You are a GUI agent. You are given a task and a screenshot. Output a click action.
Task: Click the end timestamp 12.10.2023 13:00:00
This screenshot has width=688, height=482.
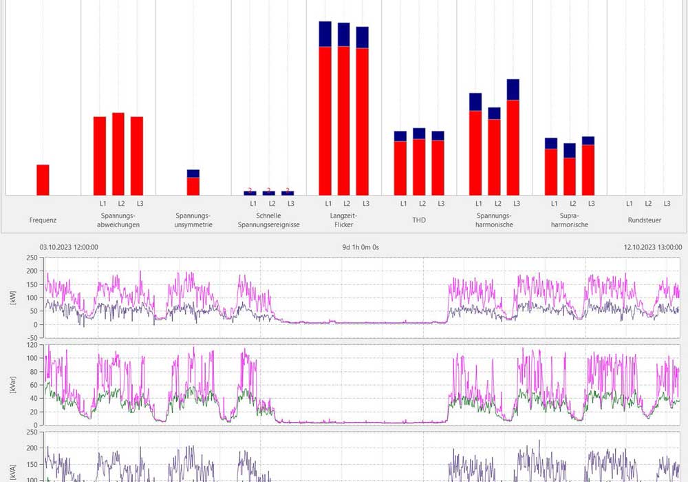[653, 247]
